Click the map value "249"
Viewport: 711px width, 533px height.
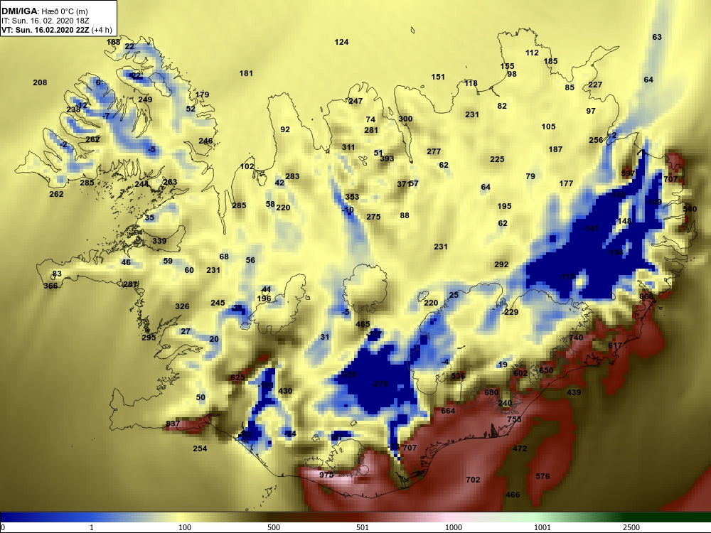[145, 99]
